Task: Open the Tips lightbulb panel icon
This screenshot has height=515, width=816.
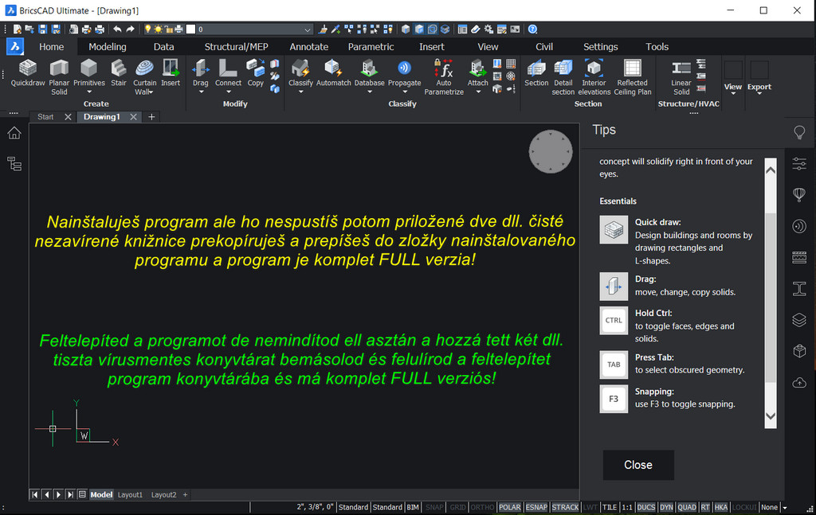Action: pos(799,132)
